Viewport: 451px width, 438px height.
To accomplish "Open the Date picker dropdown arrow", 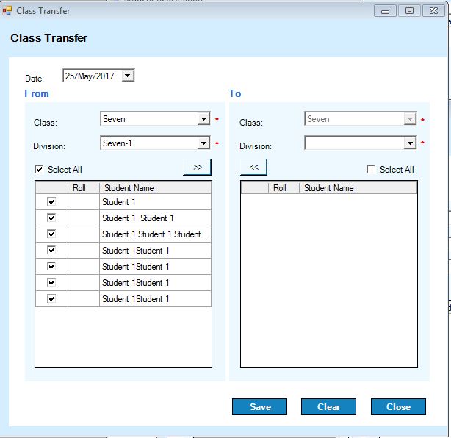I will [x=128, y=75].
